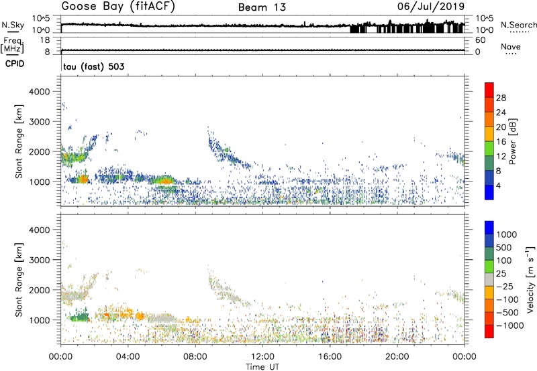Click the 'Goose Bay (fitACF)' title
The image size is (537, 371).
pyautogui.click(x=118, y=7)
